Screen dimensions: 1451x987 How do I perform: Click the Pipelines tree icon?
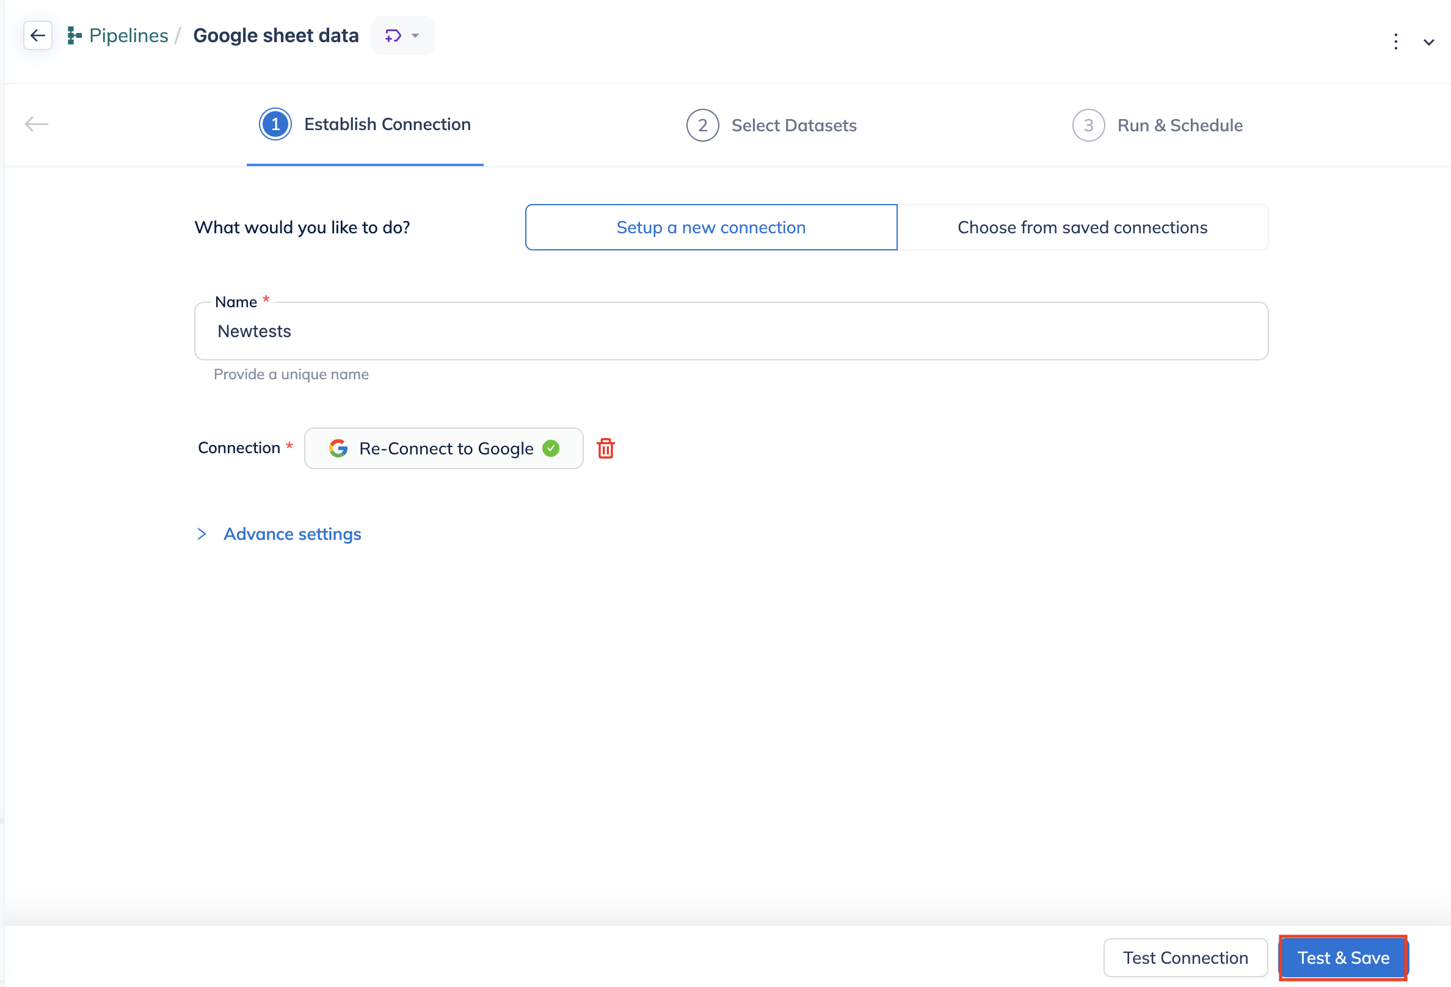[75, 35]
